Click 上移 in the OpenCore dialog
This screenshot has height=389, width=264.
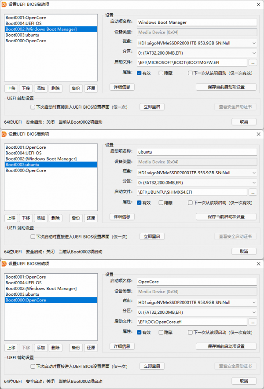pyautogui.click(x=11, y=348)
